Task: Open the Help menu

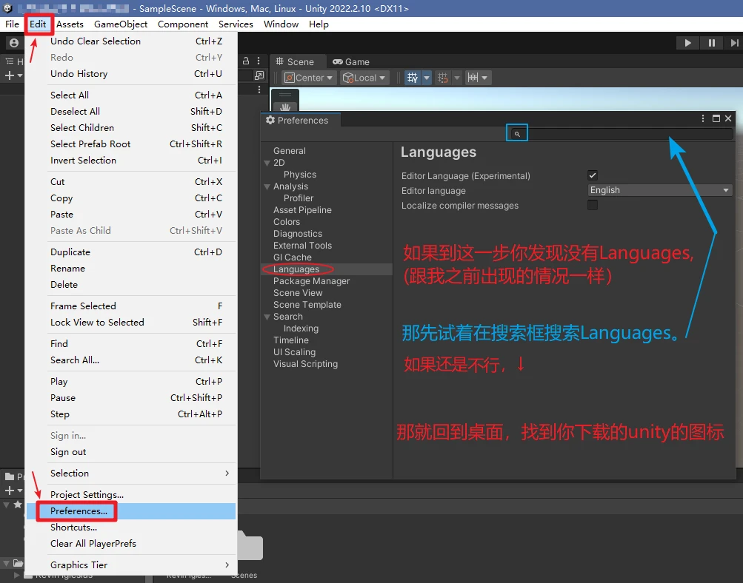Action: 319,24
